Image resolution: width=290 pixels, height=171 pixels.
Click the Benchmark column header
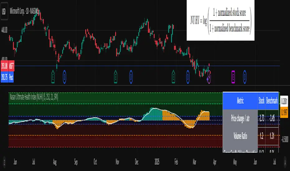coord(272,100)
